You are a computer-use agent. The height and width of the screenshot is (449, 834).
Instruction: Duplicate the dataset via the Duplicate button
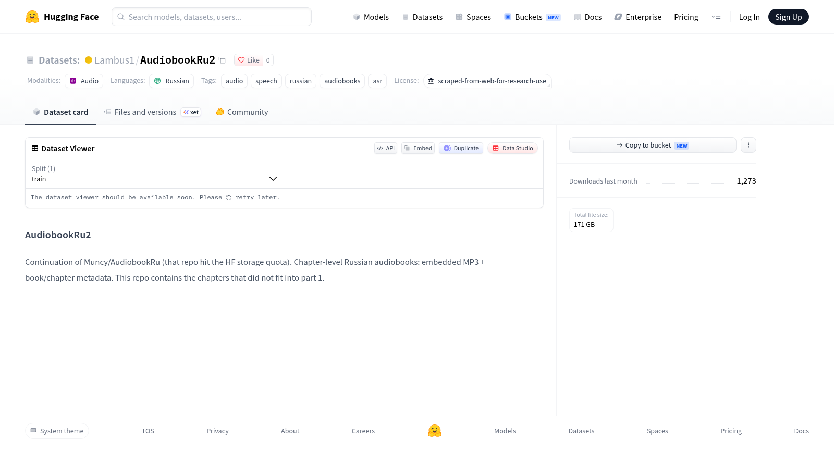pos(461,148)
